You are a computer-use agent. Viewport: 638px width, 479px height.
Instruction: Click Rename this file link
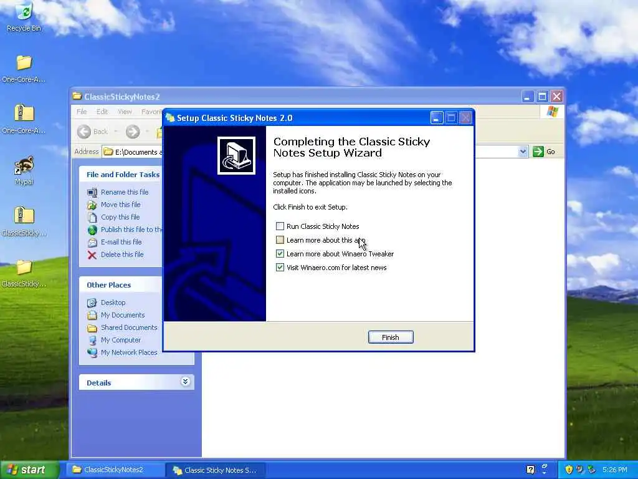point(125,192)
